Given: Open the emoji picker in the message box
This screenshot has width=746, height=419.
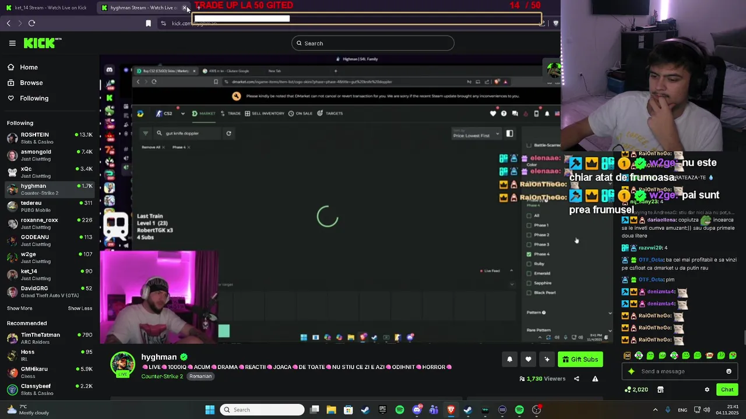Looking at the screenshot, I should click(729, 371).
